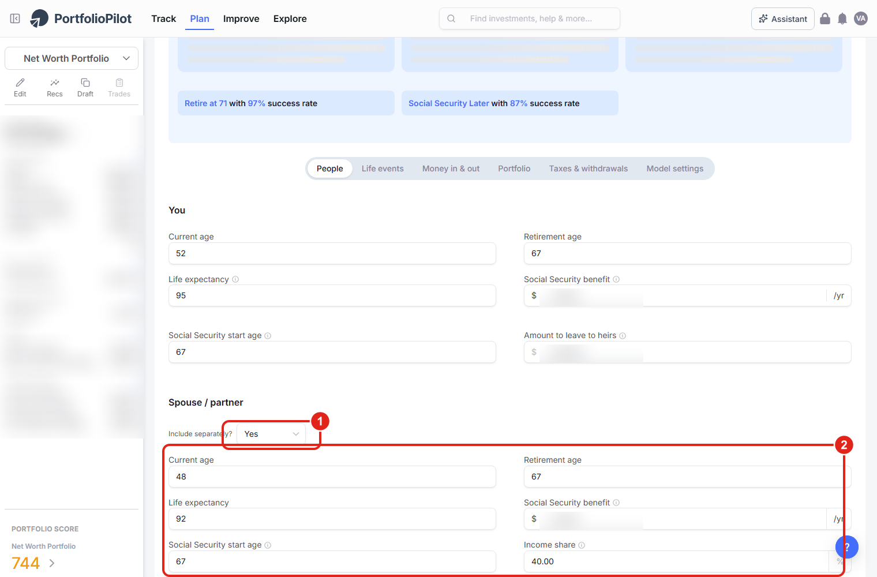
Task: Open Social Security Later scenario link
Action: tap(449, 103)
